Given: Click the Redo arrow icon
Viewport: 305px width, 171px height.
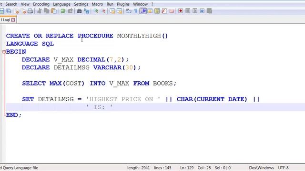Looking at the screenshot, I should [70, 11].
